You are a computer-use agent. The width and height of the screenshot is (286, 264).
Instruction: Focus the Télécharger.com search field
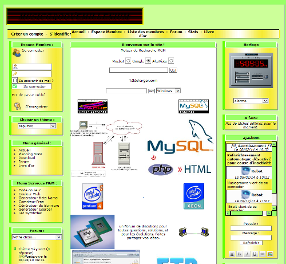click(x=126, y=91)
